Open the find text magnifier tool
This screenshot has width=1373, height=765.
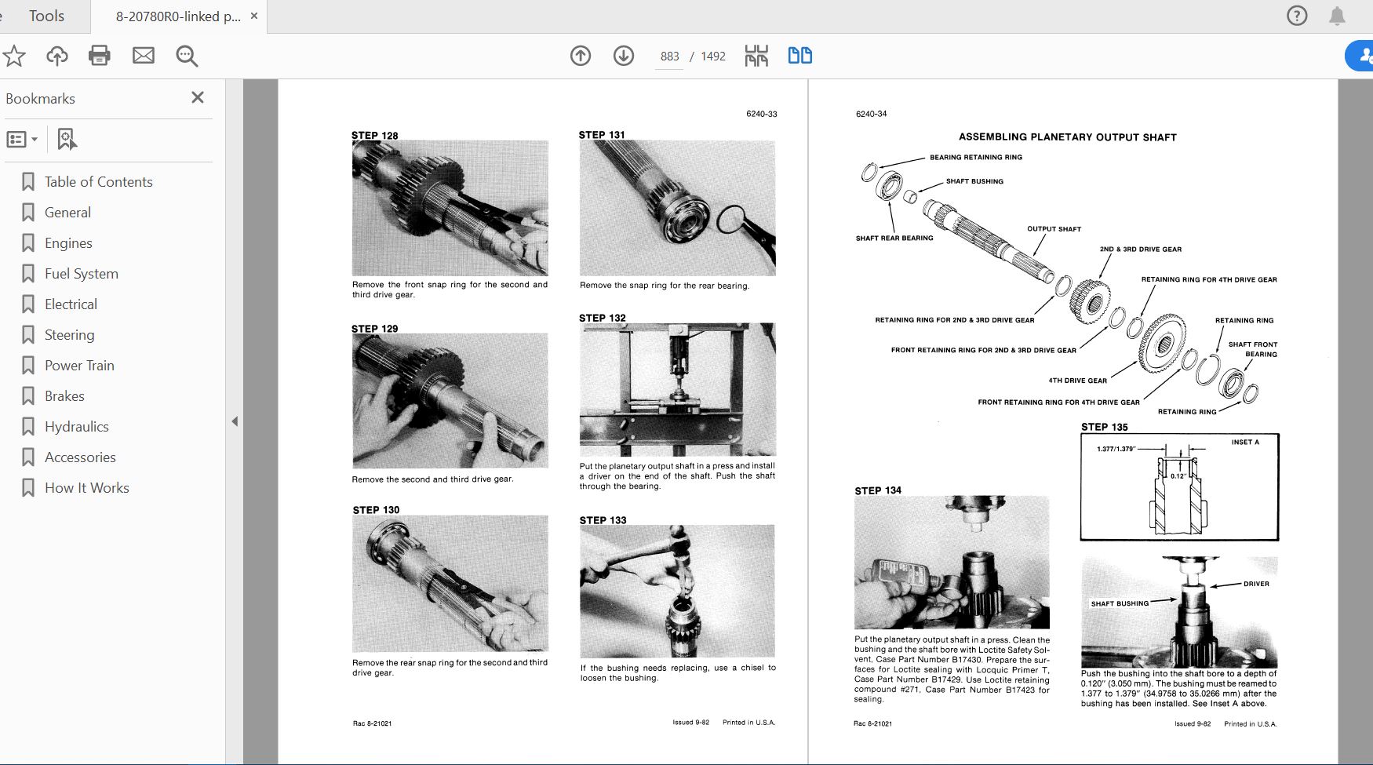tap(187, 56)
